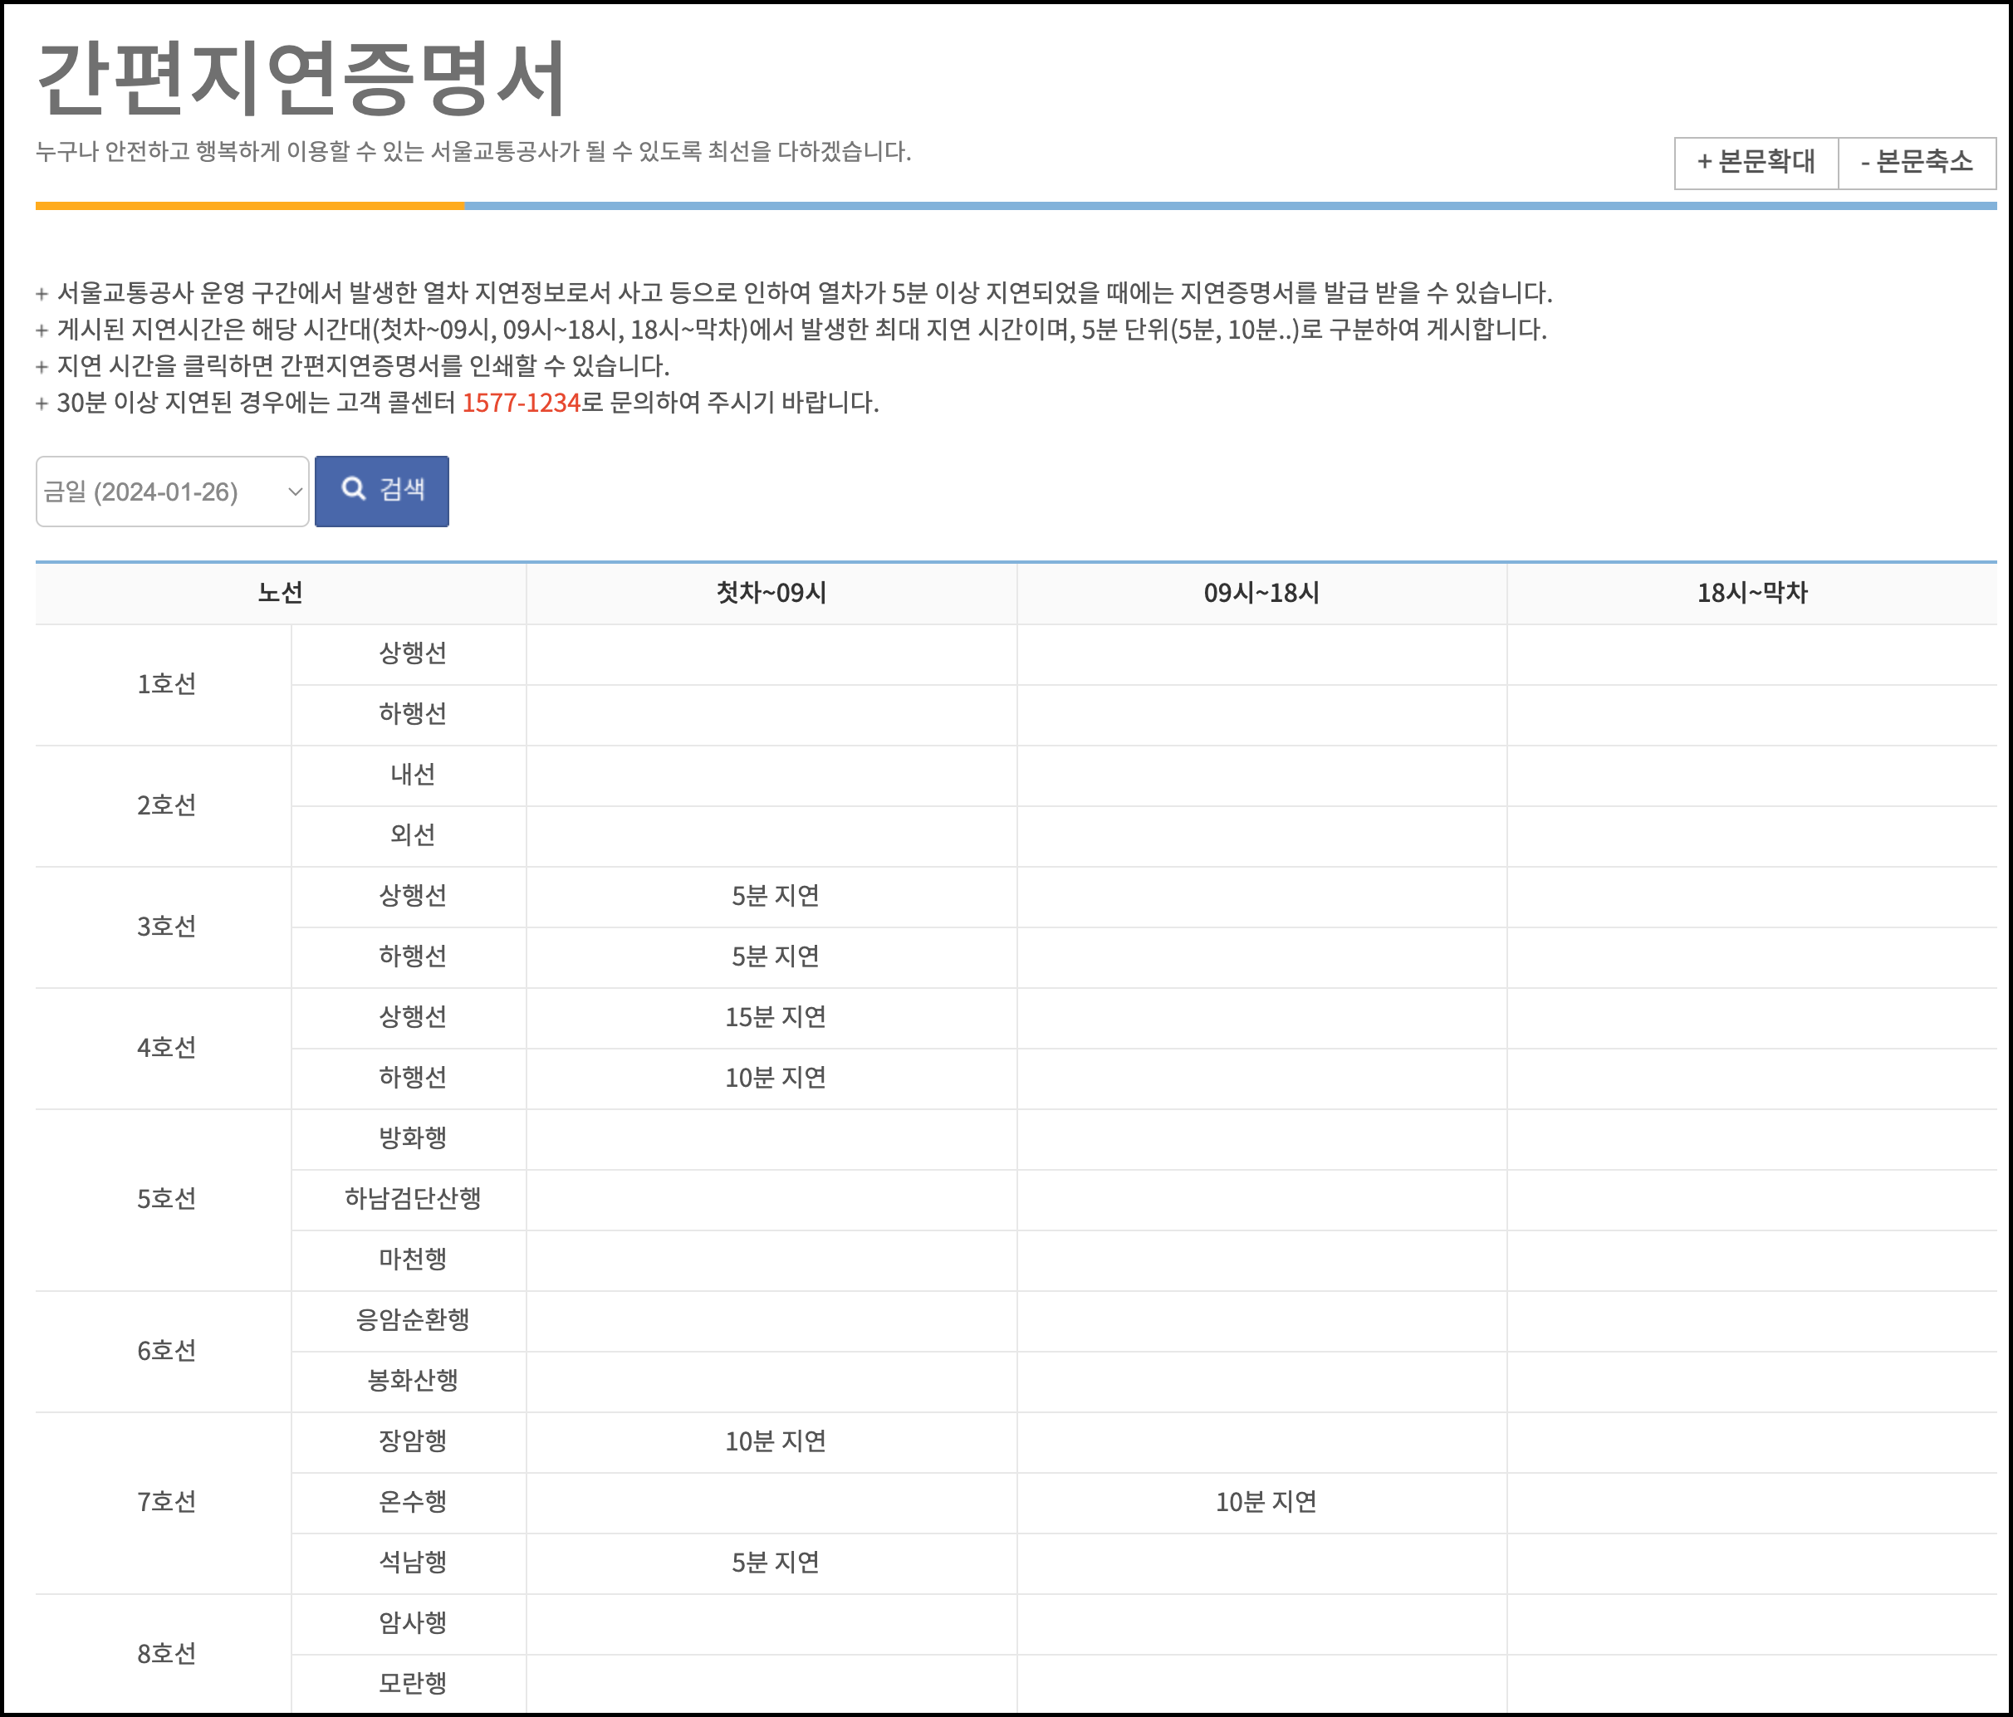2013x1717 pixels.
Task: Open 4호선 하행선 10분 지연 certificate
Action: [774, 1078]
